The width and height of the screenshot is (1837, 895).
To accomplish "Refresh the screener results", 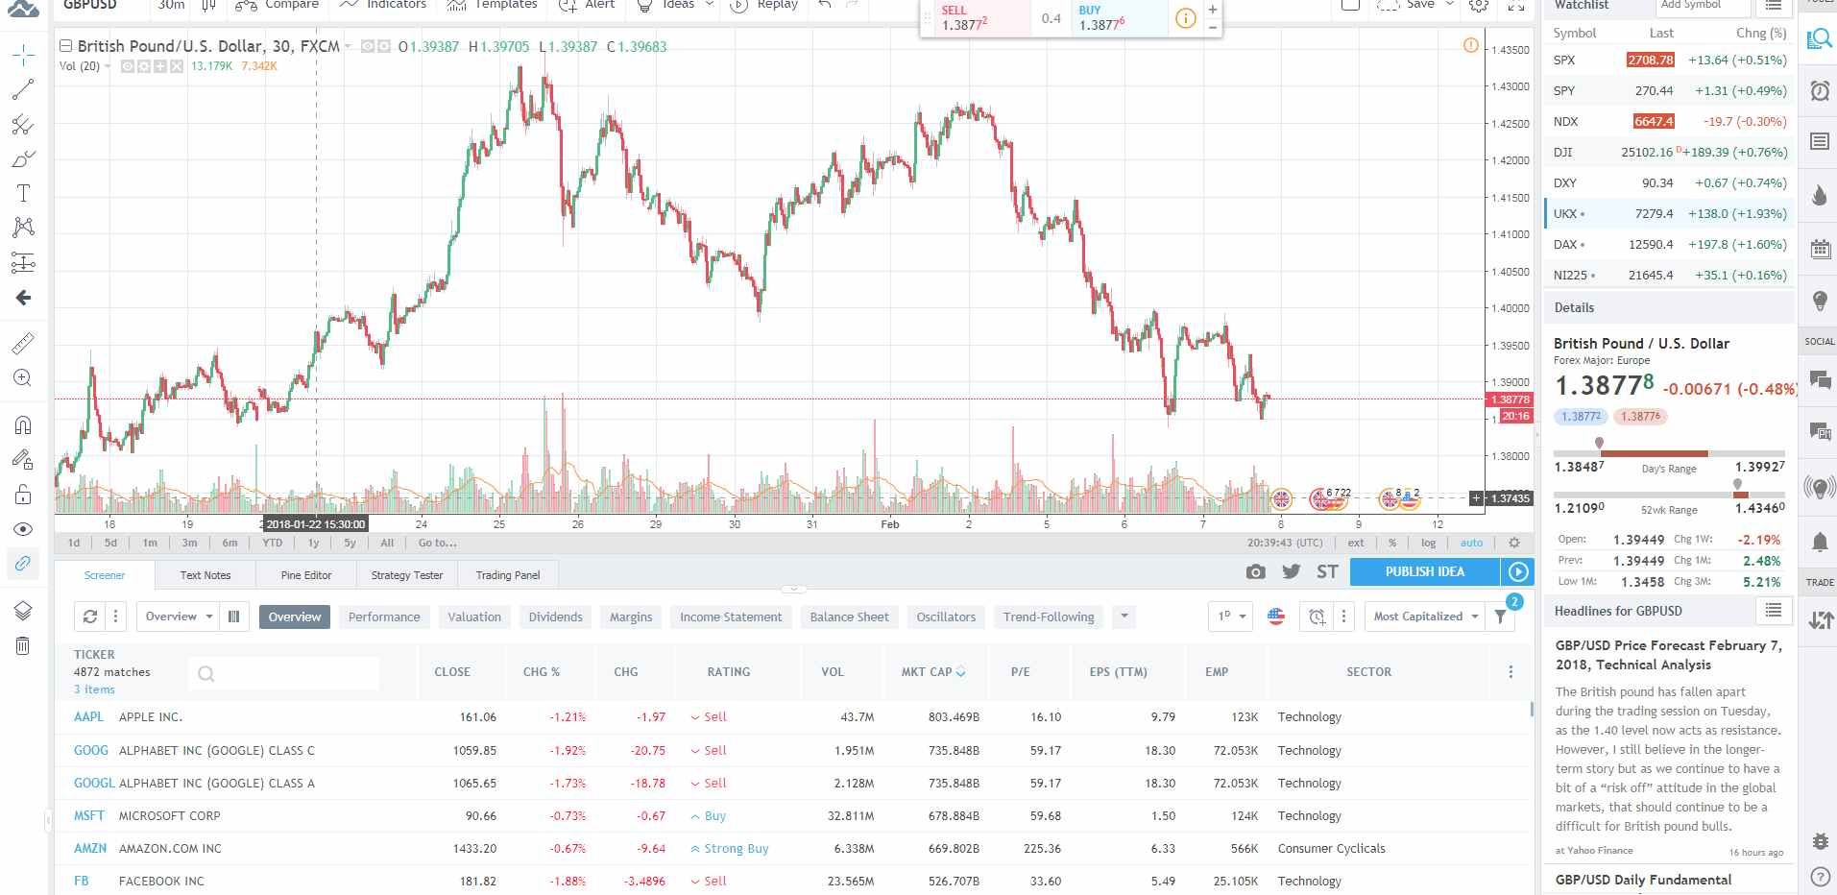I will (89, 617).
